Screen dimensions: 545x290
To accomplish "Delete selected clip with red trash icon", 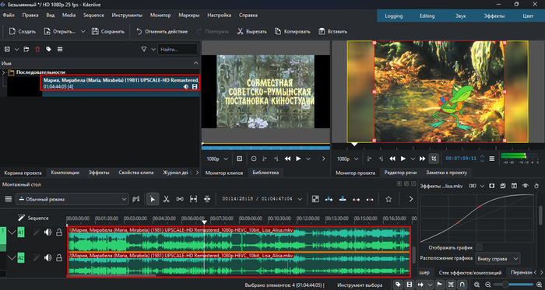I will pyautogui.click(x=37, y=49).
